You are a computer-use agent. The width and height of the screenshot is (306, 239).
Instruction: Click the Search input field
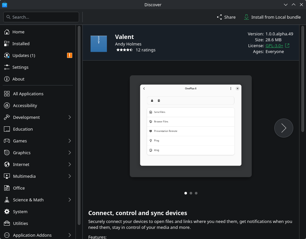(41, 17)
